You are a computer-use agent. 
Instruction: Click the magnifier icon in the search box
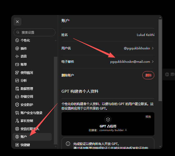coord(18,32)
